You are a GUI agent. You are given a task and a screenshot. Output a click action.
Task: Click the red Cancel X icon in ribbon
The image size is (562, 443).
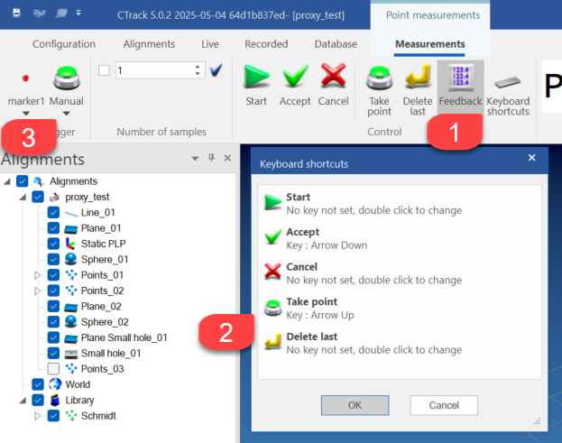coord(333,78)
